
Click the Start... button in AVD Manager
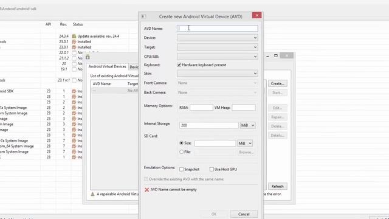click(x=278, y=92)
